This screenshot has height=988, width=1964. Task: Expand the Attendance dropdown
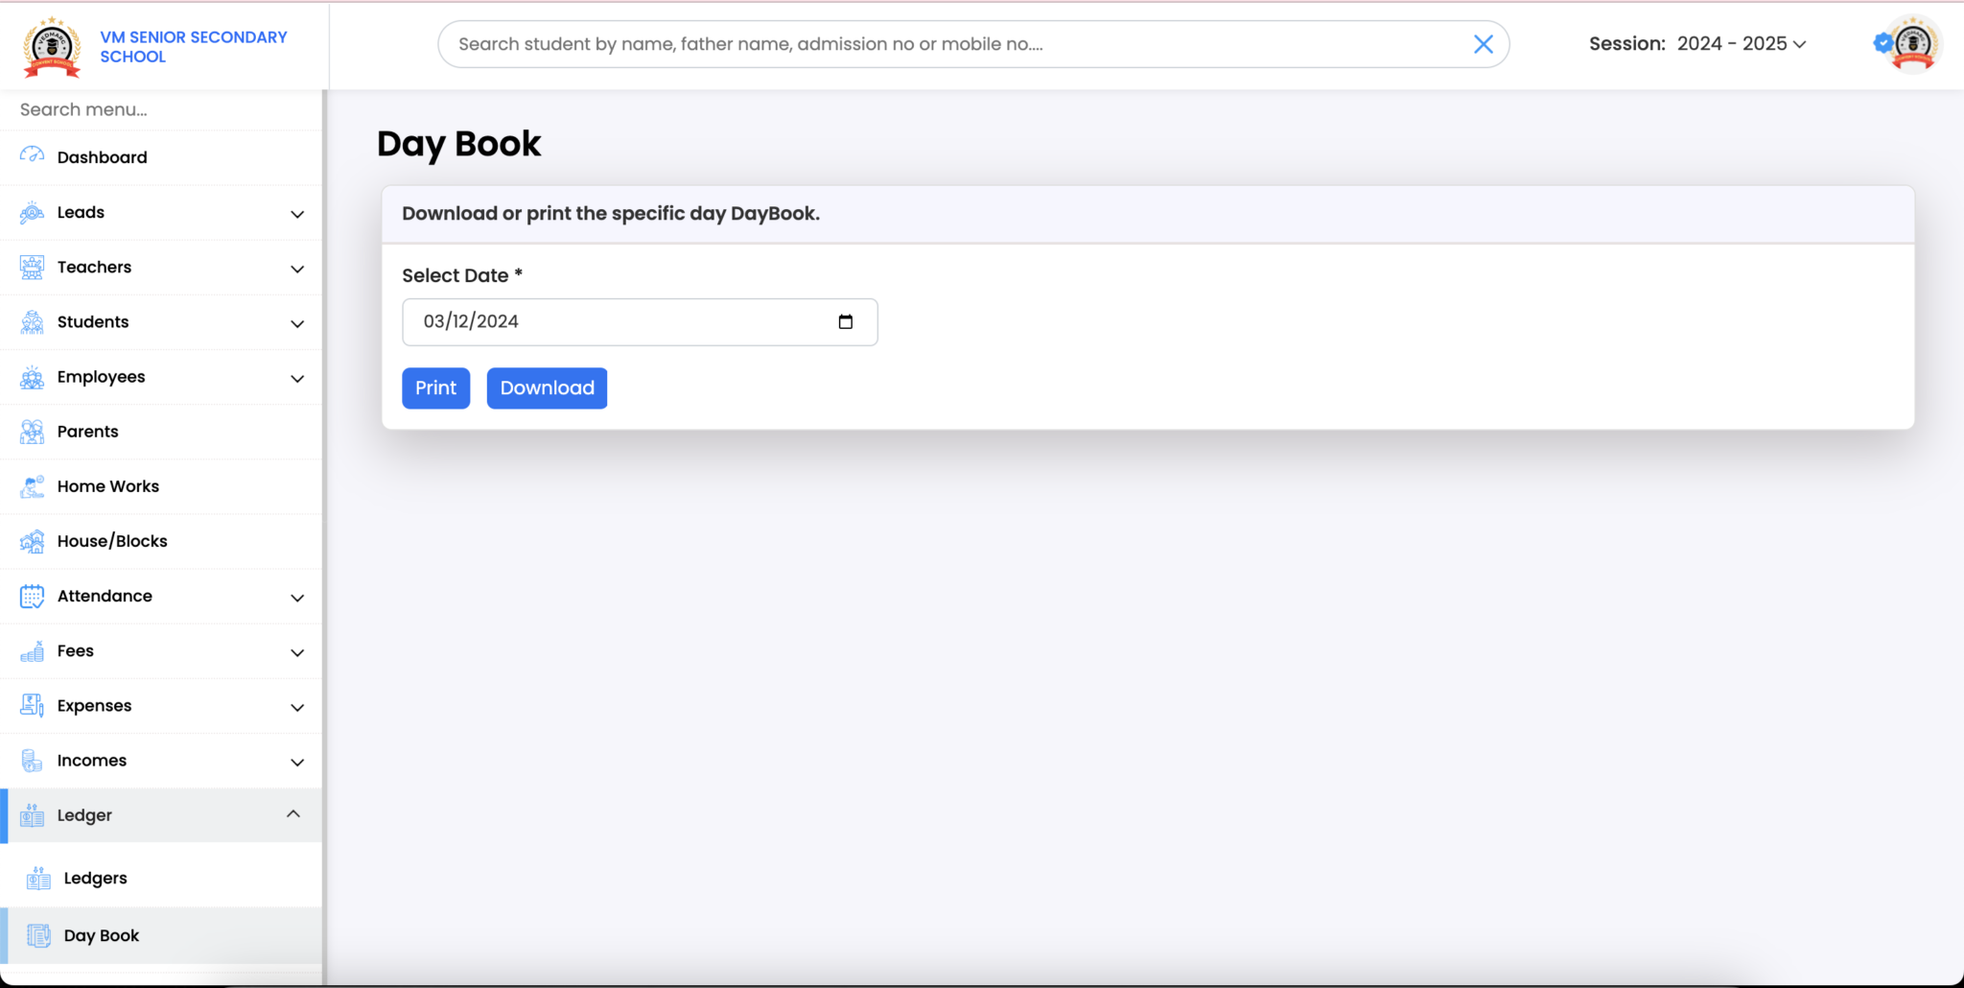(x=297, y=596)
